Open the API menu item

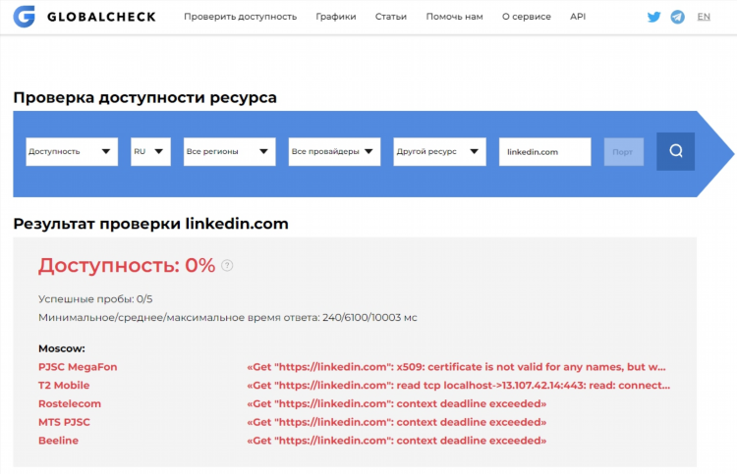578,17
